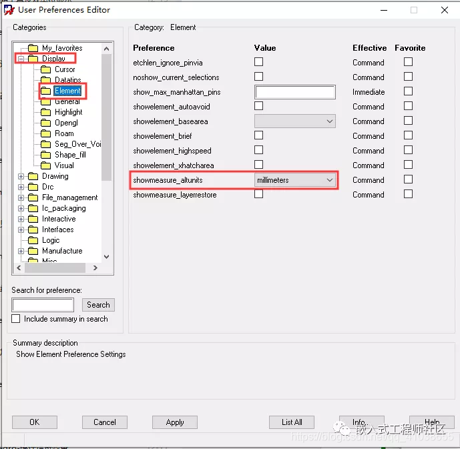Click categories tree scroll left arrow
The width and height of the screenshot is (460, 449).
[x=19, y=268]
